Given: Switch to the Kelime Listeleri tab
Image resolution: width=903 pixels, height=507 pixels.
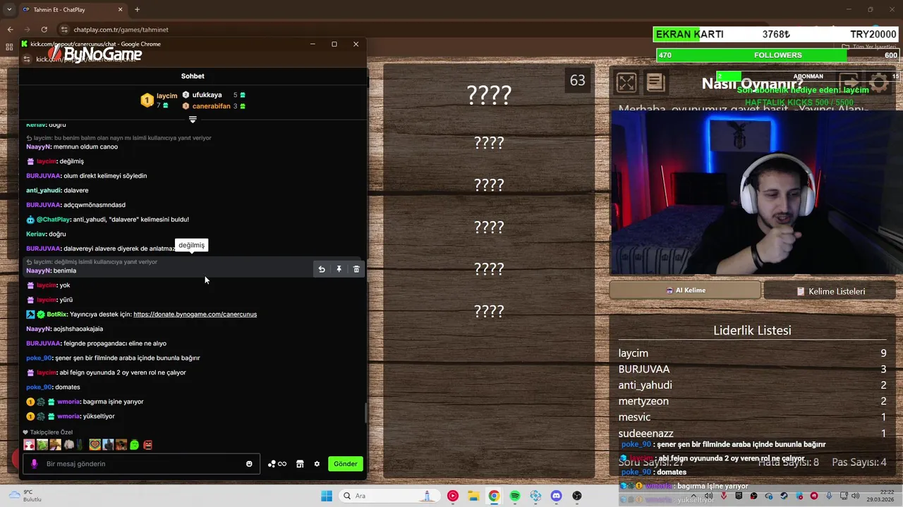Looking at the screenshot, I should click(x=830, y=291).
